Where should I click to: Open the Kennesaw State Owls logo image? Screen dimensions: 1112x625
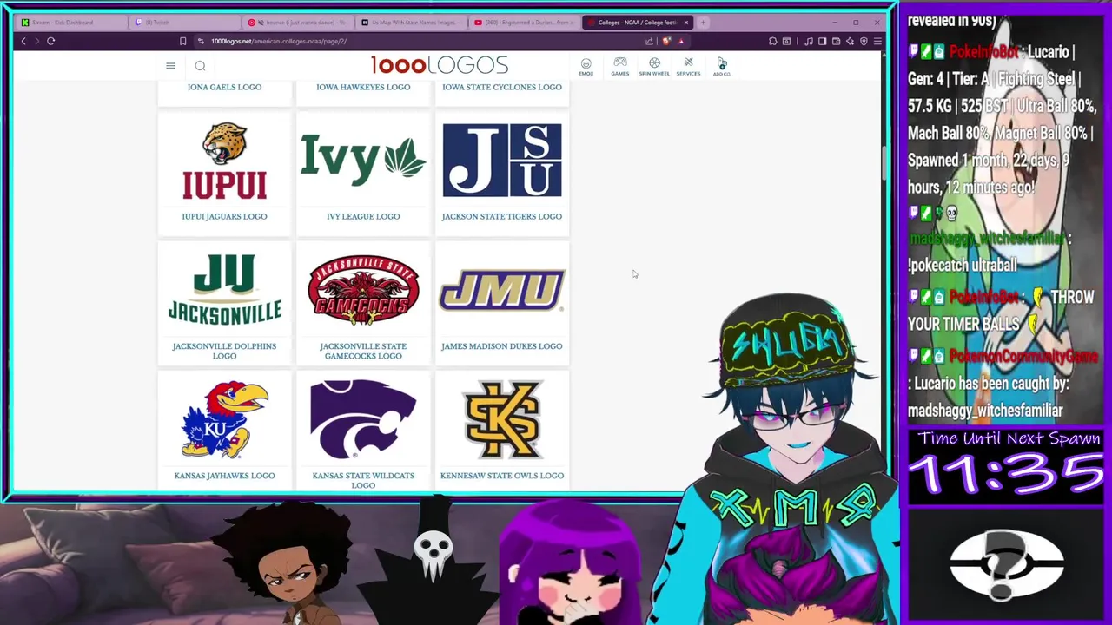(x=502, y=419)
